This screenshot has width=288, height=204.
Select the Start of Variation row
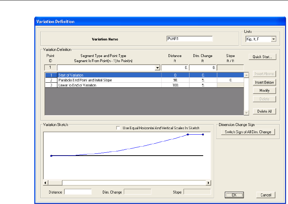click(108, 75)
